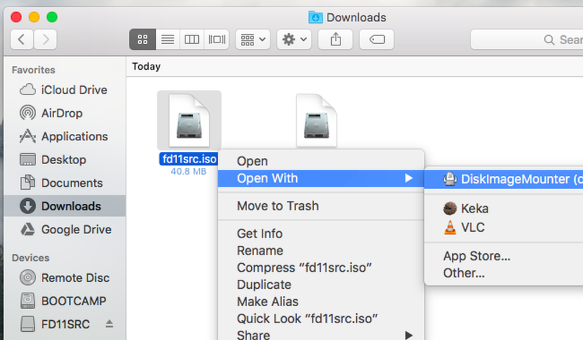Screen dimensions: 583x340
Task: Click the Edit Tags toolbar button
Action: pyautogui.click(x=377, y=40)
